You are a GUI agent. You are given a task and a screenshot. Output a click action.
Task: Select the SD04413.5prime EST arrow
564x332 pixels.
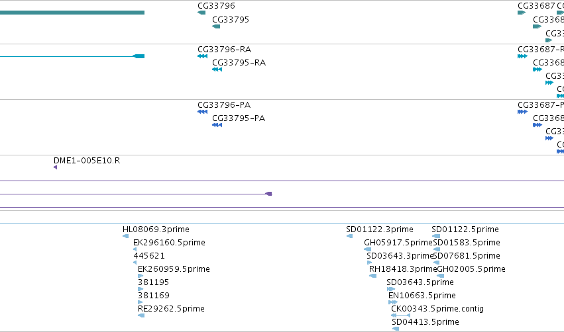(396, 329)
